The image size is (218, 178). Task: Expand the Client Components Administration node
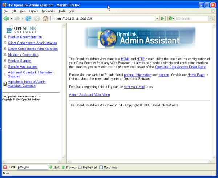(5, 43)
